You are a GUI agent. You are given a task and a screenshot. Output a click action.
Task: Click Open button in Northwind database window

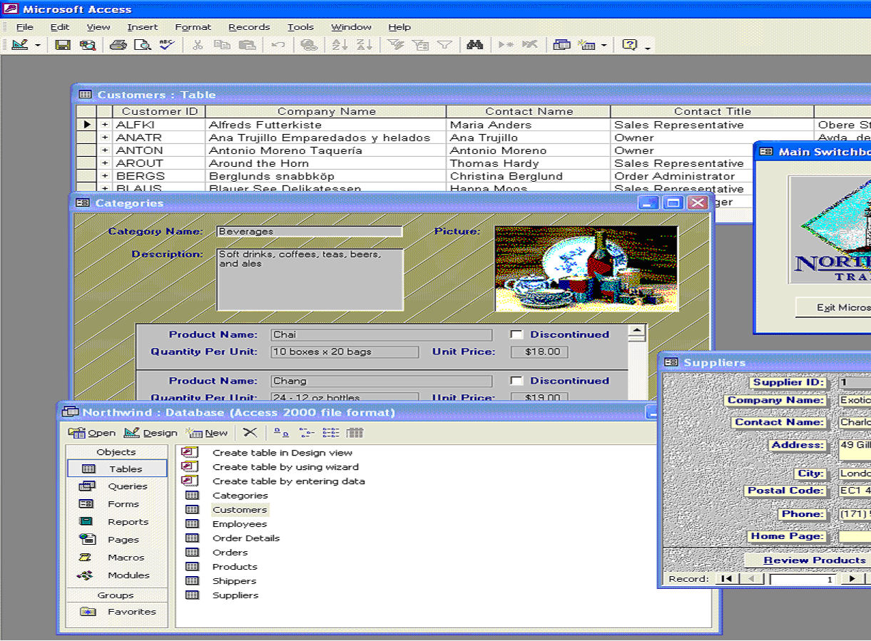click(x=92, y=433)
